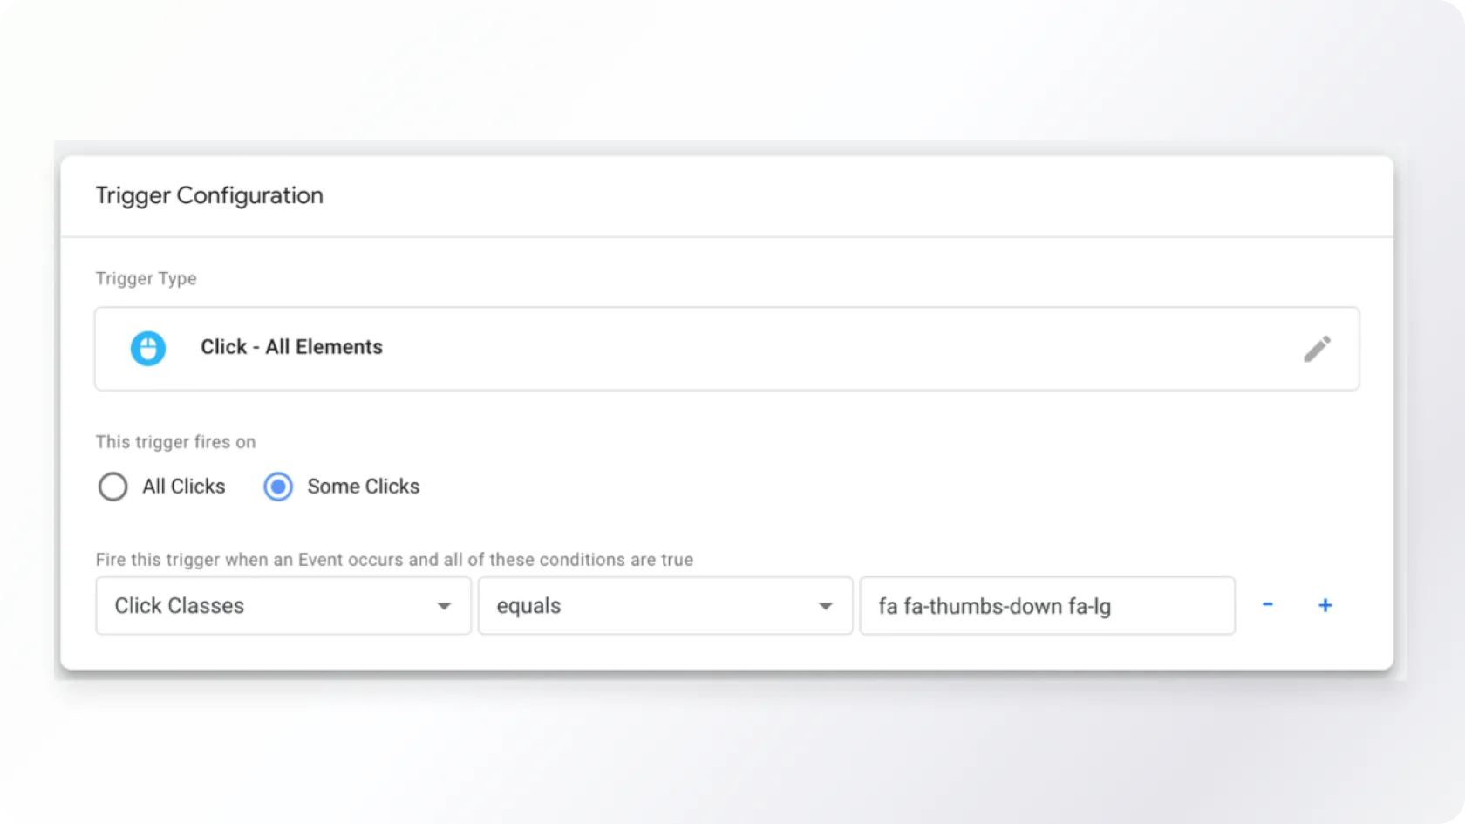1465x824 pixels.
Task: Select the All Clicks radio button
Action: (112, 487)
